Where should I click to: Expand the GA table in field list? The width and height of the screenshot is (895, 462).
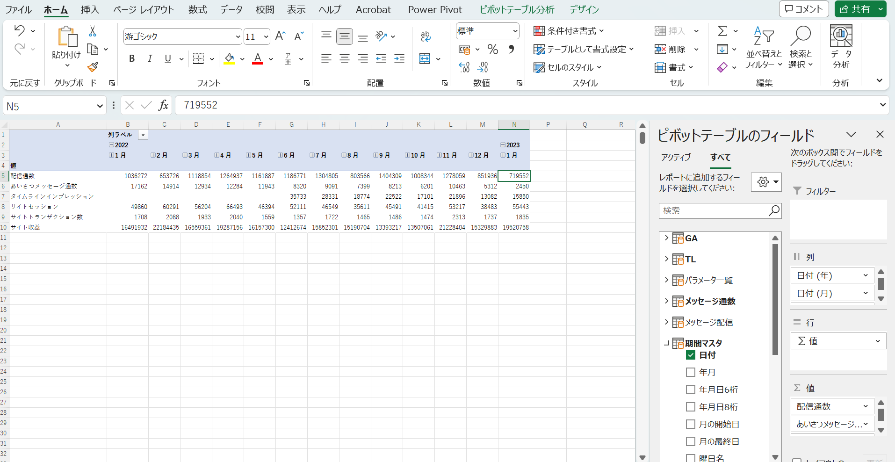666,238
